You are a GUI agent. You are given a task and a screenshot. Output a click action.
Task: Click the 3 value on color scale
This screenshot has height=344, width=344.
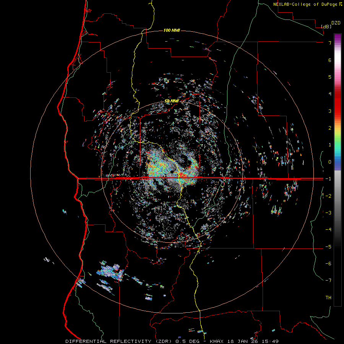tap(330, 111)
